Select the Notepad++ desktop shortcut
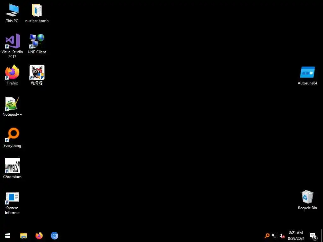This screenshot has height=242, width=323. pyautogui.click(x=12, y=107)
